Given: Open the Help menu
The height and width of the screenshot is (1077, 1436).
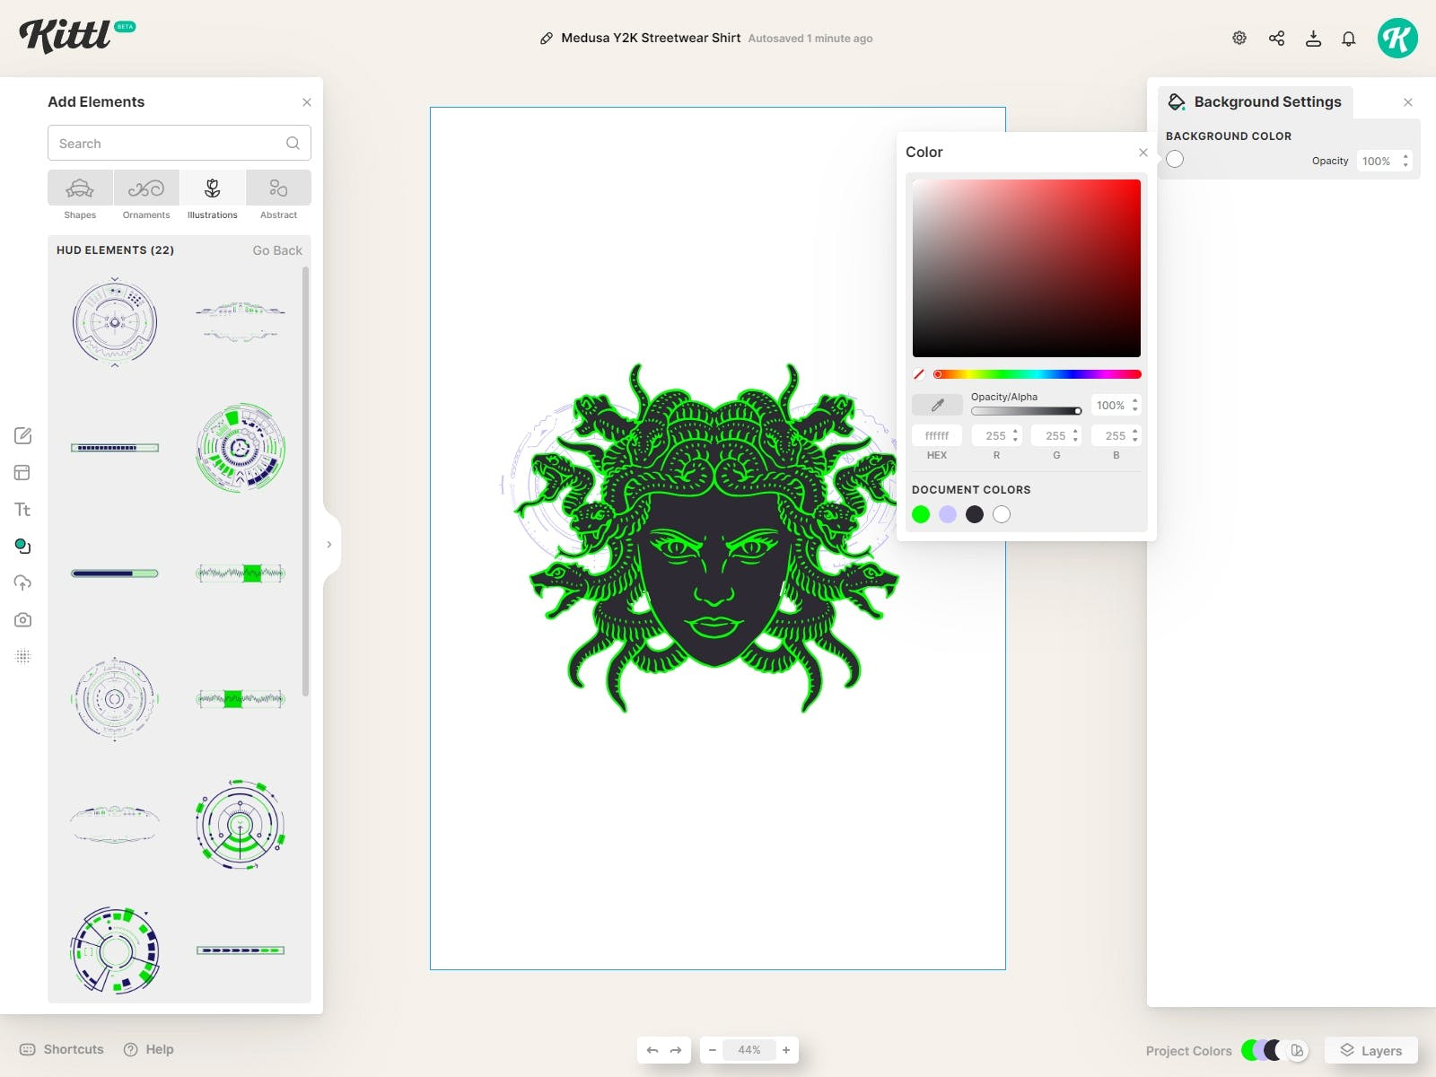Looking at the screenshot, I should [149, 1049].
